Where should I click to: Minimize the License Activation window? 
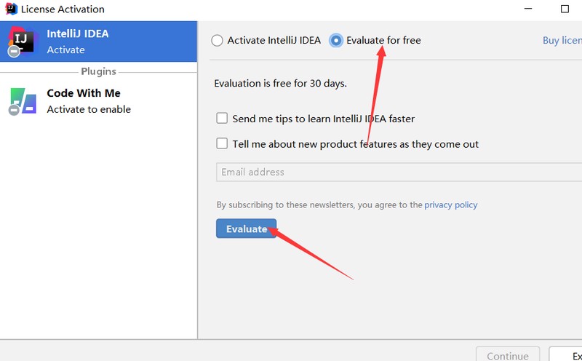pyautogui.click(x=528, y=9)
